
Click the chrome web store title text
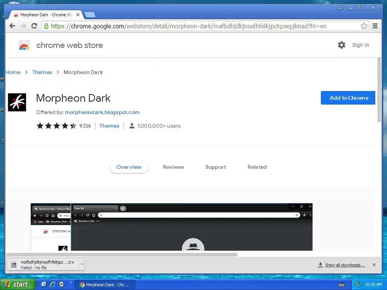click(x=70, y=45)
